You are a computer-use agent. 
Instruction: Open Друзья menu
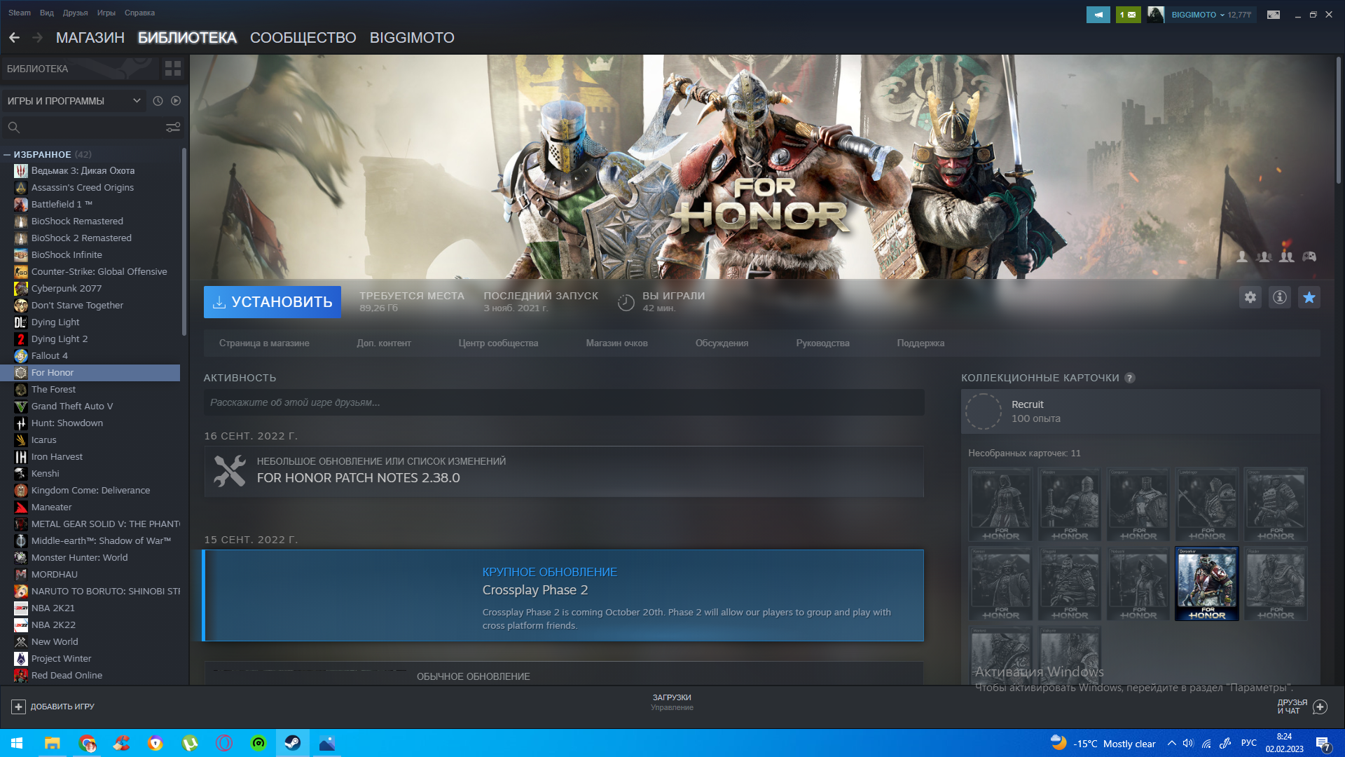[75, 13]
